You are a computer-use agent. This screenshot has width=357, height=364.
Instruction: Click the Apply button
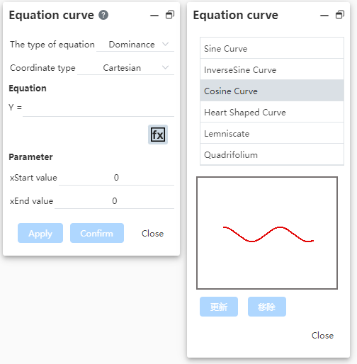click(x=40, y=233)
